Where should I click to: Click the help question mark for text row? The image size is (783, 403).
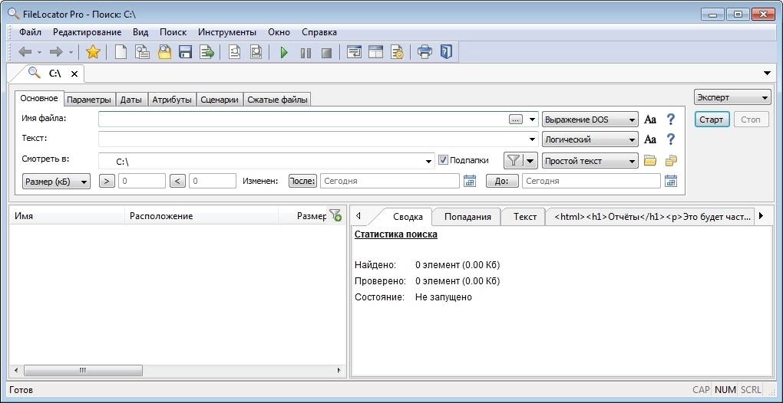(671, 139)
